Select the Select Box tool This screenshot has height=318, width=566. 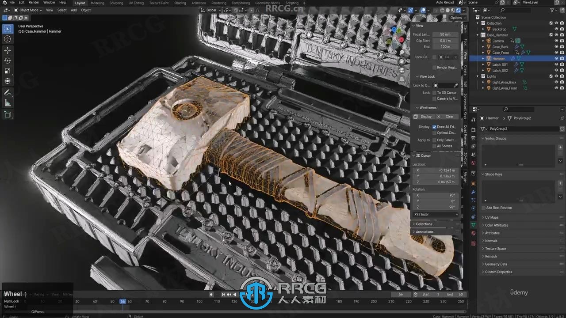pyautogui.click(x=8, y=29)
